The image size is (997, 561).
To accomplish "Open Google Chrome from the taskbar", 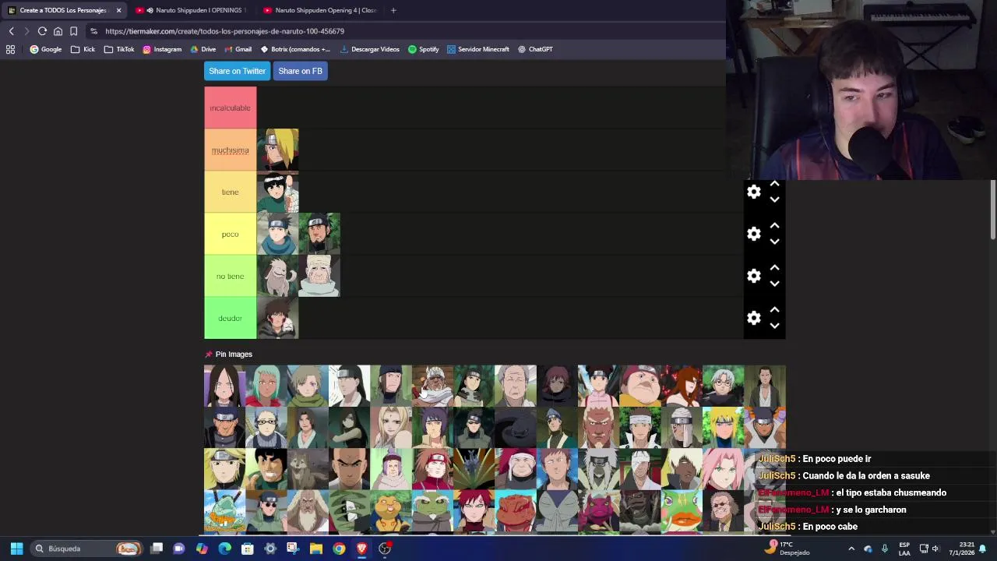I will click(x=339, y=549).
